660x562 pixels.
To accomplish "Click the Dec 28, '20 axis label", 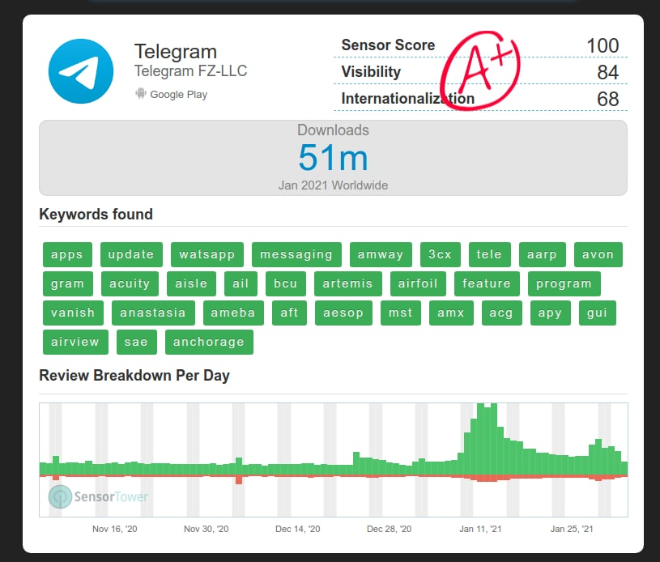I will [389, 529].
